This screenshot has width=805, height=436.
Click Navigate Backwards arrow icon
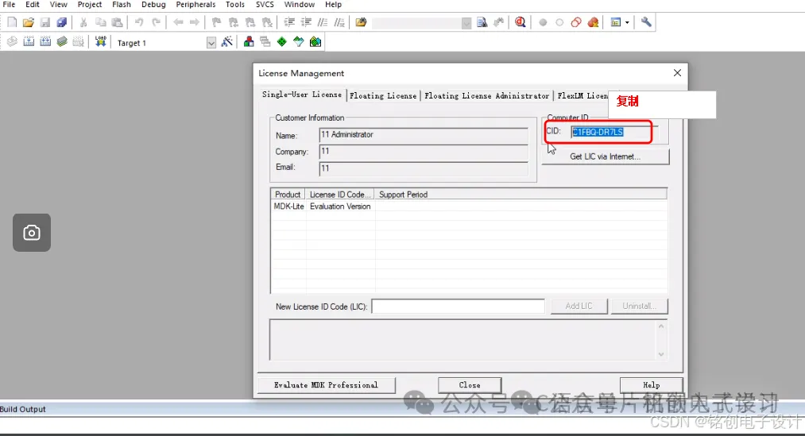pos(178,22)
